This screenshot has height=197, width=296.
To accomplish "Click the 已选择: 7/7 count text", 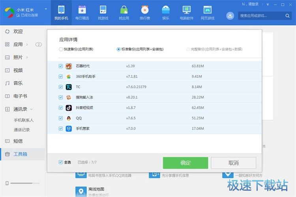I will coord(87,162).
